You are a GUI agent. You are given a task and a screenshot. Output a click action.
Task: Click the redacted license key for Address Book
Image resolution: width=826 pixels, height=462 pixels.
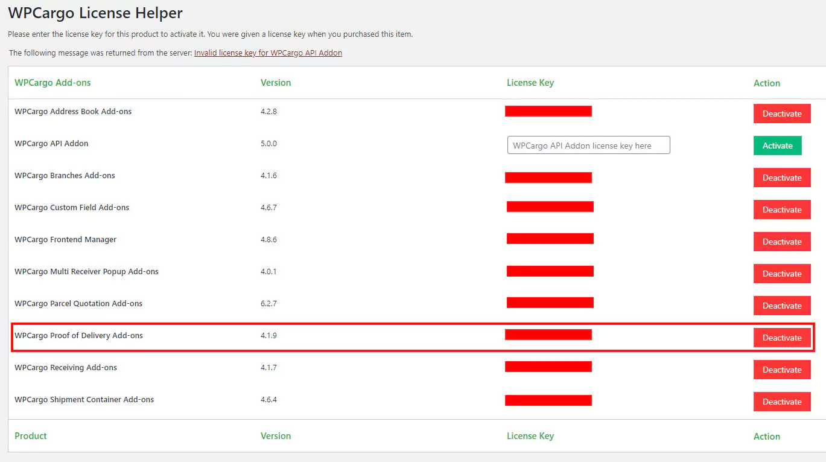coord(548,111)
